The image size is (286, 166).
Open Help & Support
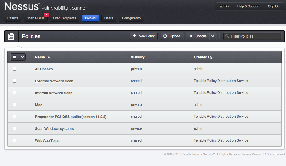coord(248,6)
